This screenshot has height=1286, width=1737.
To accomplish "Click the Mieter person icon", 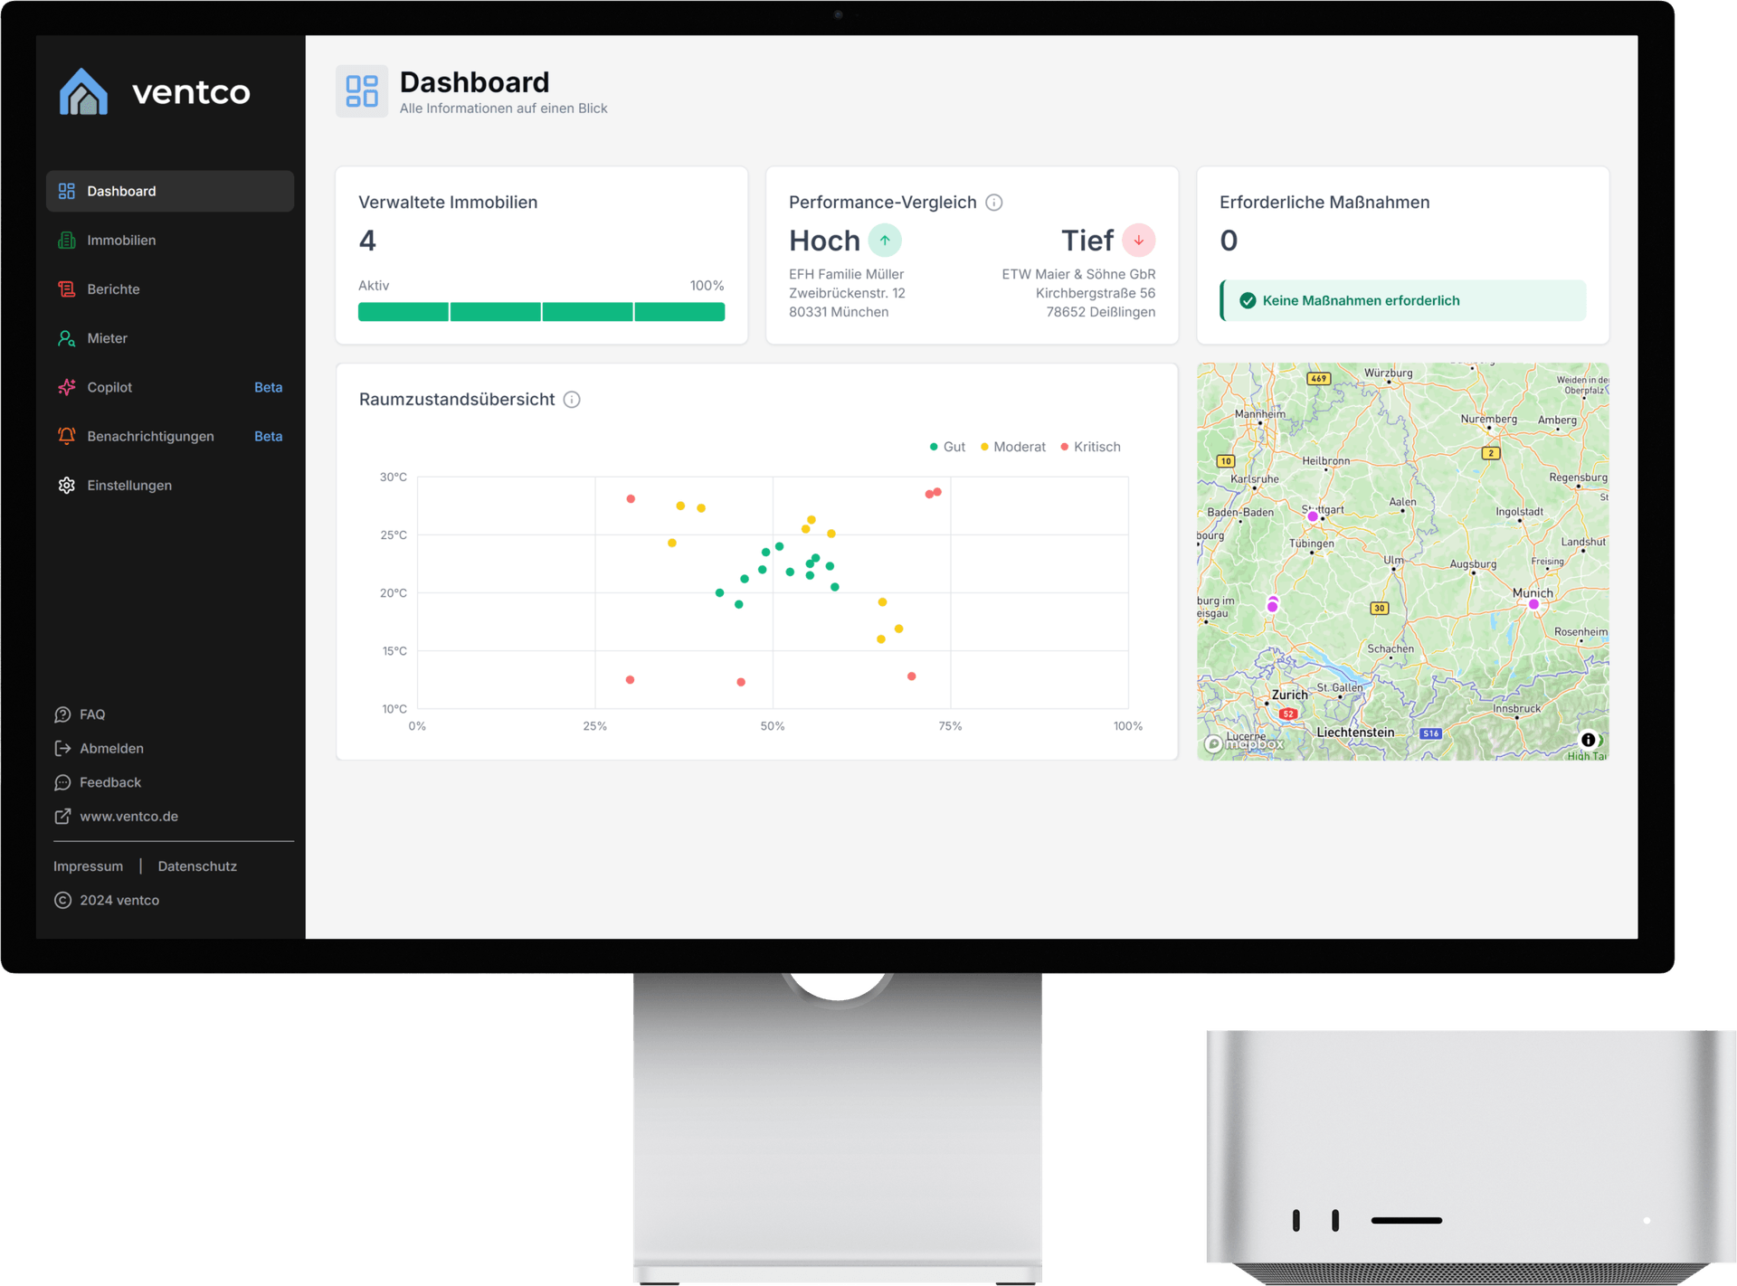I will coord(66,337).
